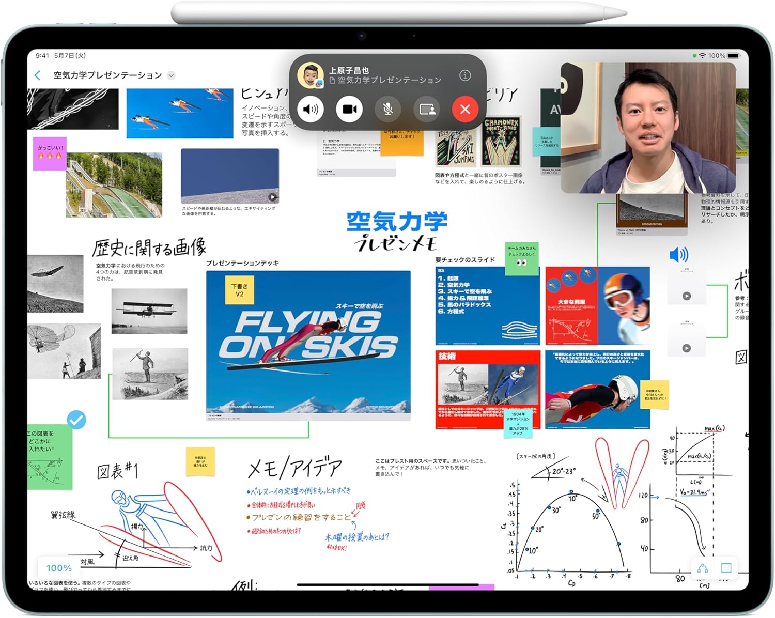Open the connector lines icon at the bottom right
The height and width of the screenshot is (618, 775).
pyautogui.click(x=703, y=568)
